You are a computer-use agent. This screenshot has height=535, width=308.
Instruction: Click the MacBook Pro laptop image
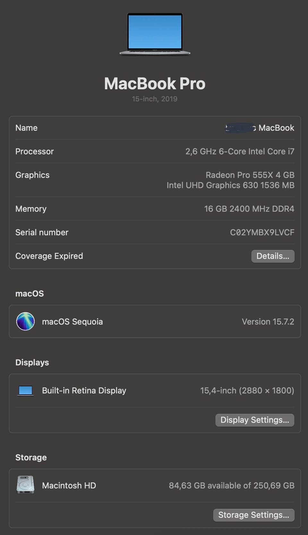tap(155, 34)
